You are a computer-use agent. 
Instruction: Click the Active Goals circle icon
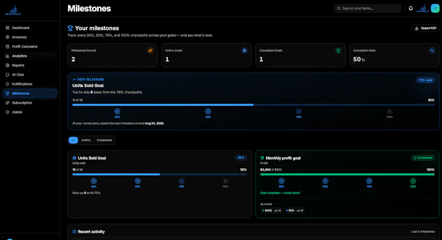pos(244,51)
